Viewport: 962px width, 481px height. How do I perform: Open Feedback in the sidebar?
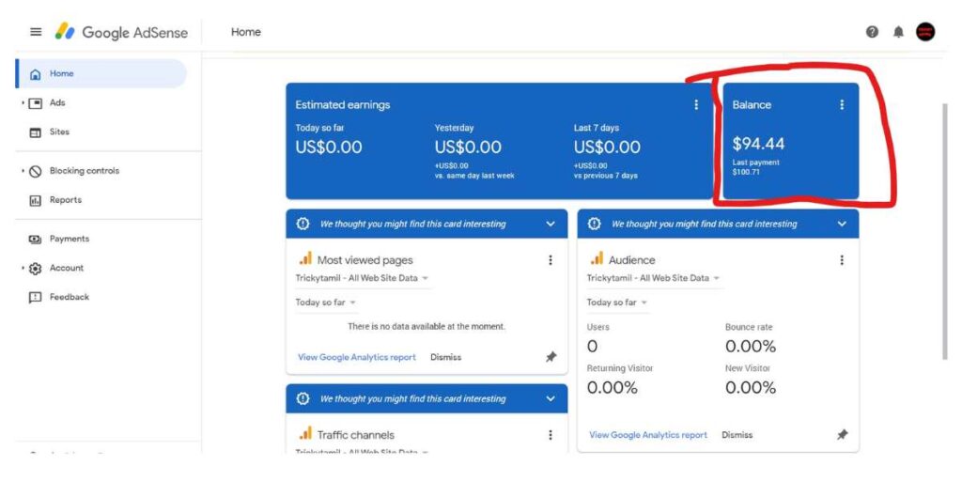coord(70,297)
